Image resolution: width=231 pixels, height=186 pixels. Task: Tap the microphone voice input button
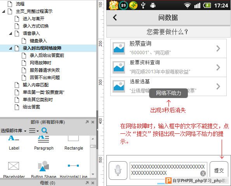click(x=118, y=170)
